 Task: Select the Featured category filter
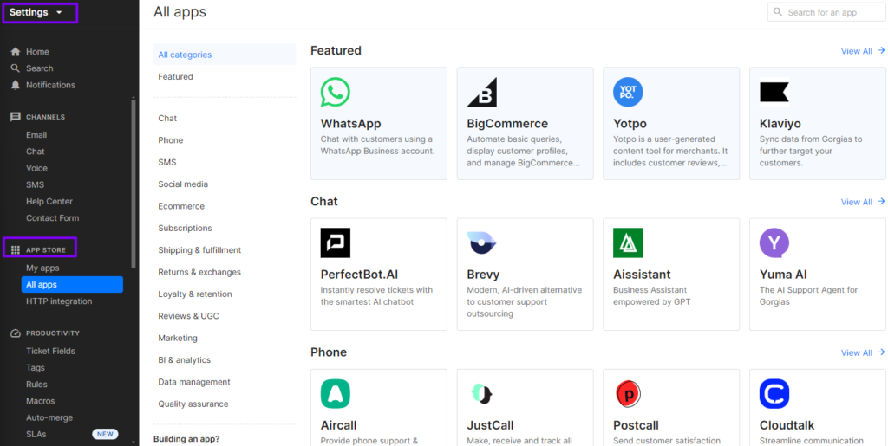tap(175, 77)
